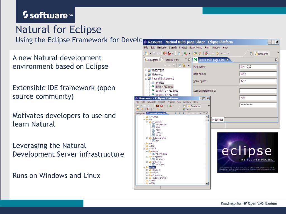The image size is (286, 214).
Task: Collapse the Natural Environment project in Navigator
Action: (x=146, y=79)
